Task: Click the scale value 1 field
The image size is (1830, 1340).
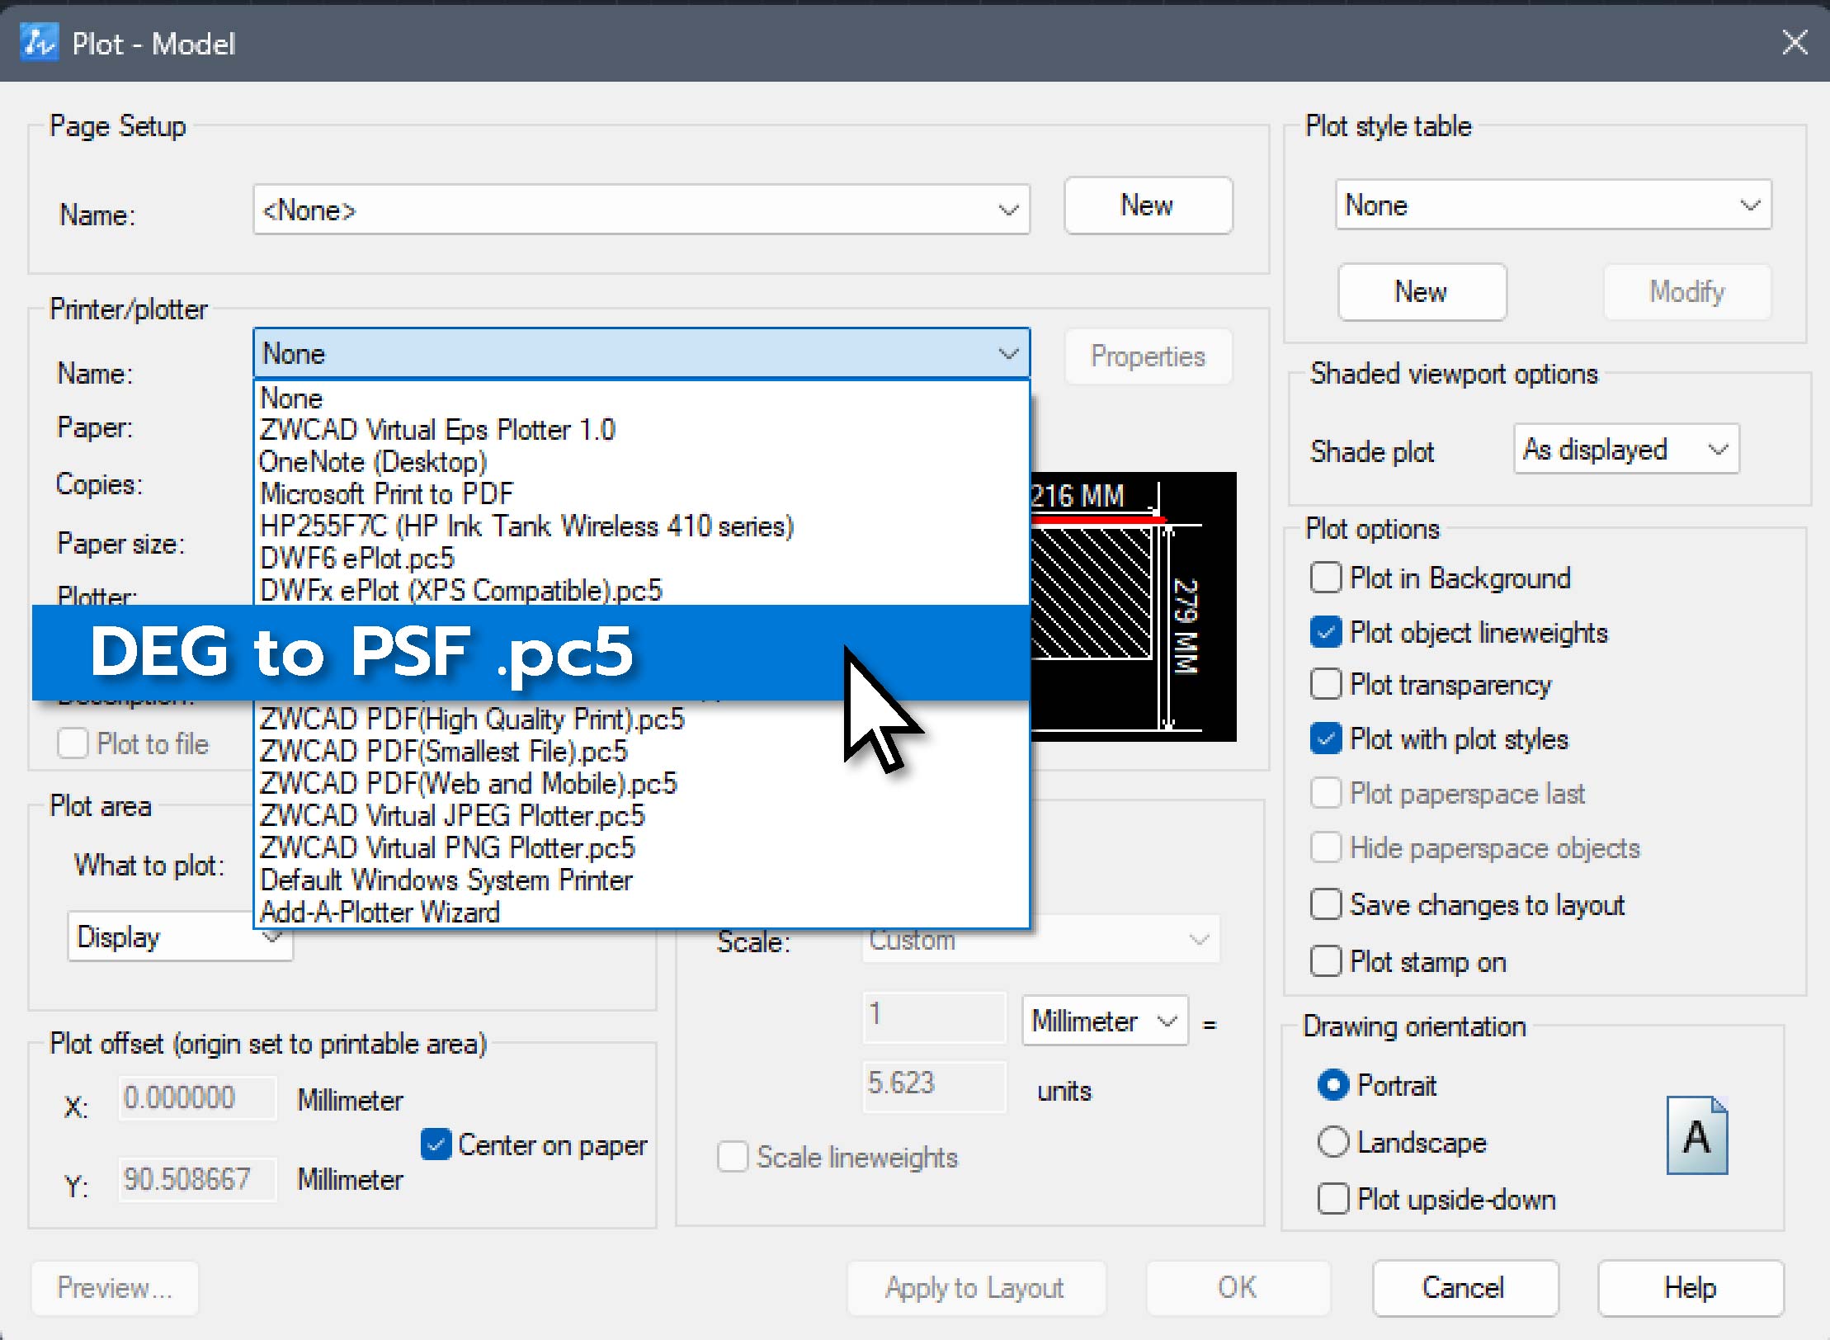Action: point(934,1018)
